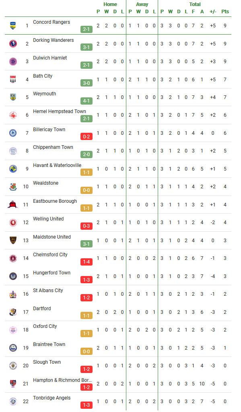This screenshot has height=412, width=241.
Task: Click the Eastbourne Borough red crest
Action: (x=13, y=204)
